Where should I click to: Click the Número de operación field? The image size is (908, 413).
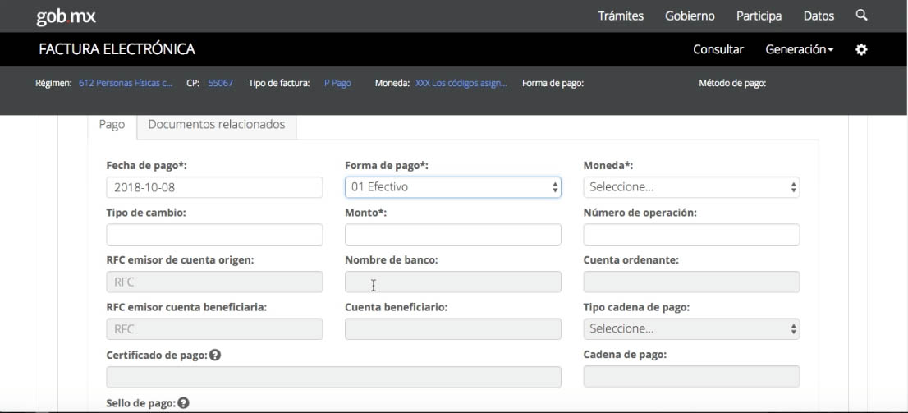tap(691, 235)
